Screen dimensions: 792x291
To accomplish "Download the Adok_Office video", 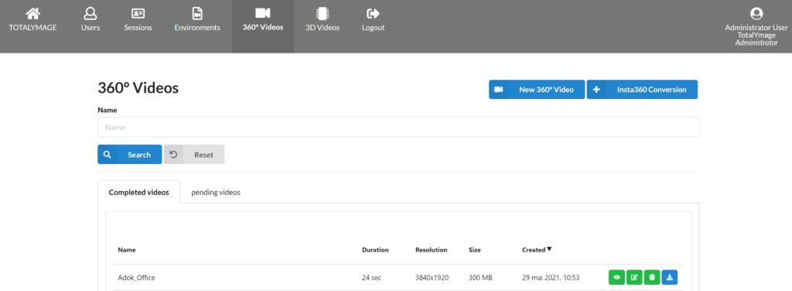I will tap(669, 277).
